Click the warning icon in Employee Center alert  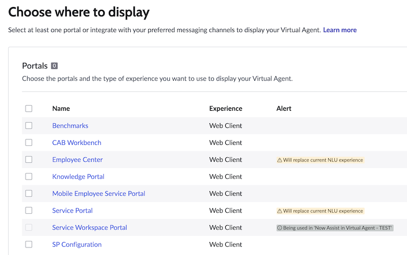tap(279, 160)
